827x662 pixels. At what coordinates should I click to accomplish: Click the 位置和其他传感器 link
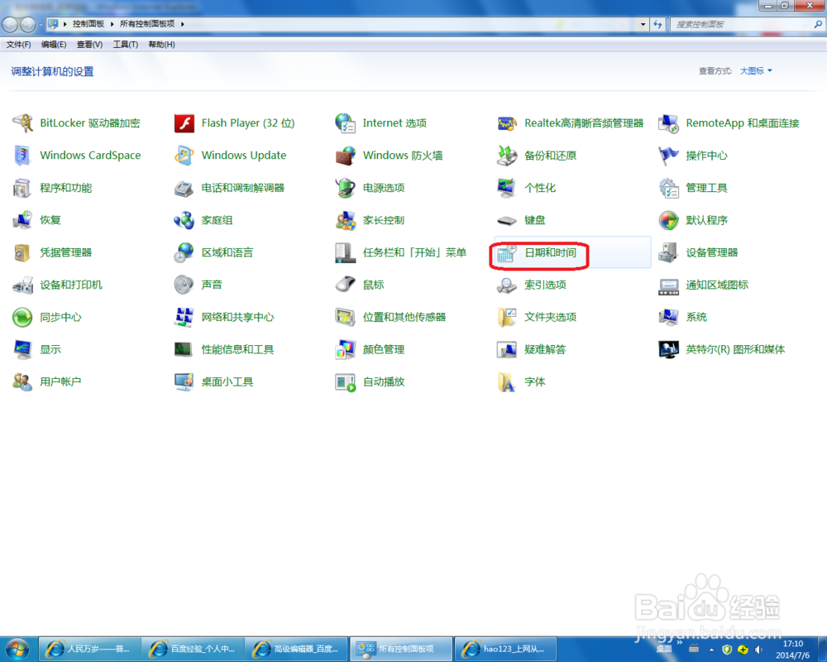tap(404, 317)
